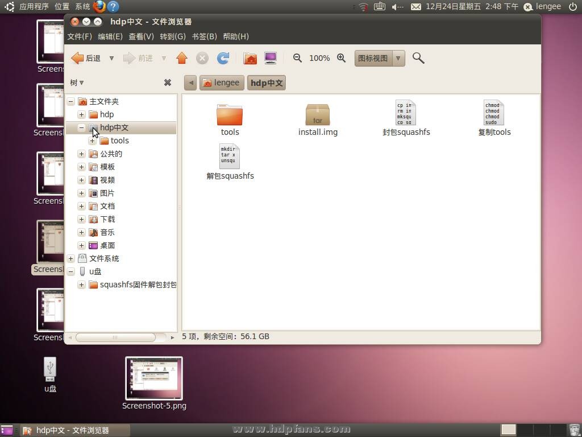
Task: Open the 帮助(H) menu
Action: (x=236, y=36)
